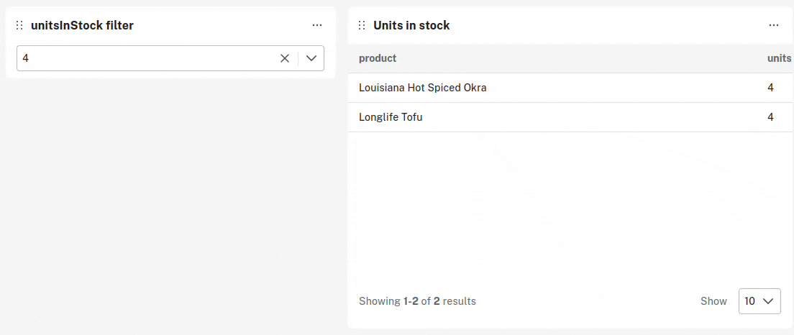Grab the Units in stock panel drag handle
The image size is (794, 335).
362,25
